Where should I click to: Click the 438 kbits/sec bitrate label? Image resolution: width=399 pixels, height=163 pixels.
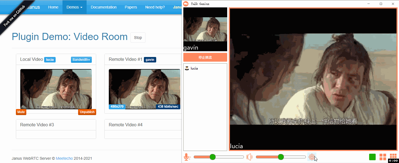tap(168, 107)
